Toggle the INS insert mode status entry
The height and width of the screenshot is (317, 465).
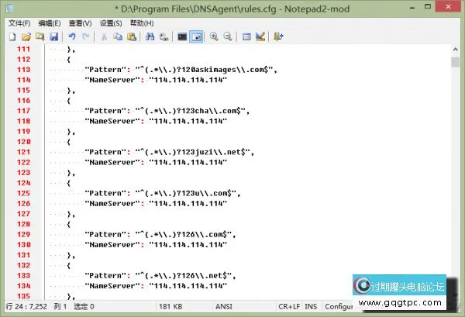click(311, 306)
